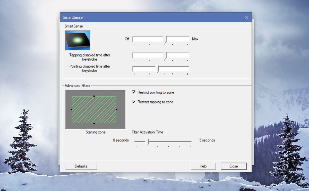Image resolution: width=309 pixels, height=191 pixels.
Task: Click the green hatched starting zone rectangle
Action: [94, 110]
